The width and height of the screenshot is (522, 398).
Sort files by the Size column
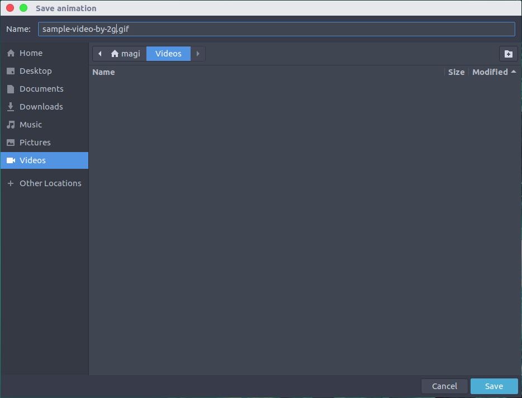pyautogui.click(x=456, y=72)
